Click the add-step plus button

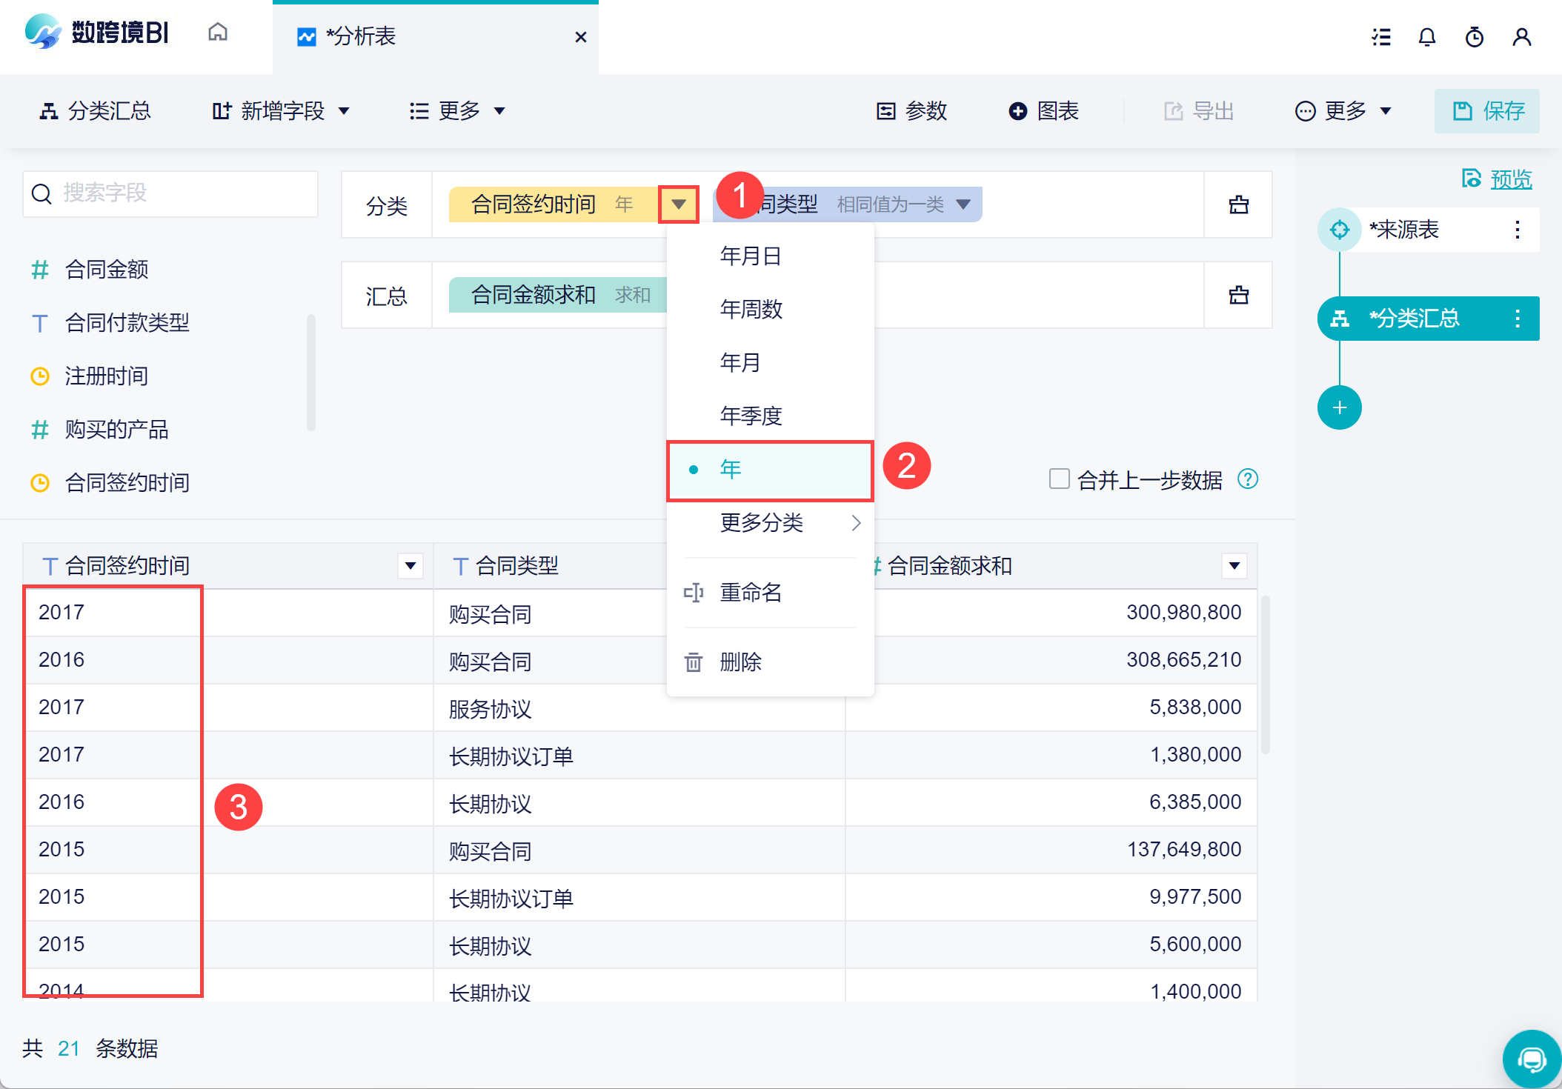tap(1339, 407)
